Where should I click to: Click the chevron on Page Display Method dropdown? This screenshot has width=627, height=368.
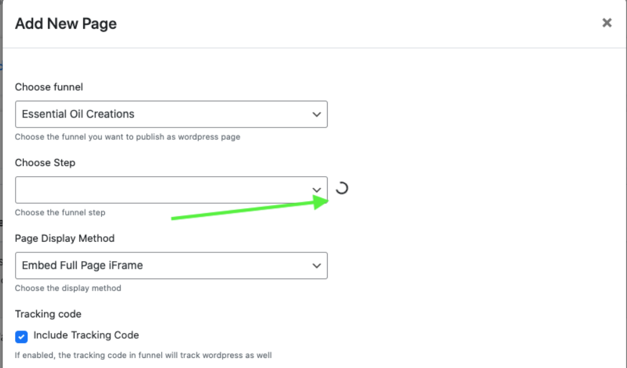click(316, 266)
